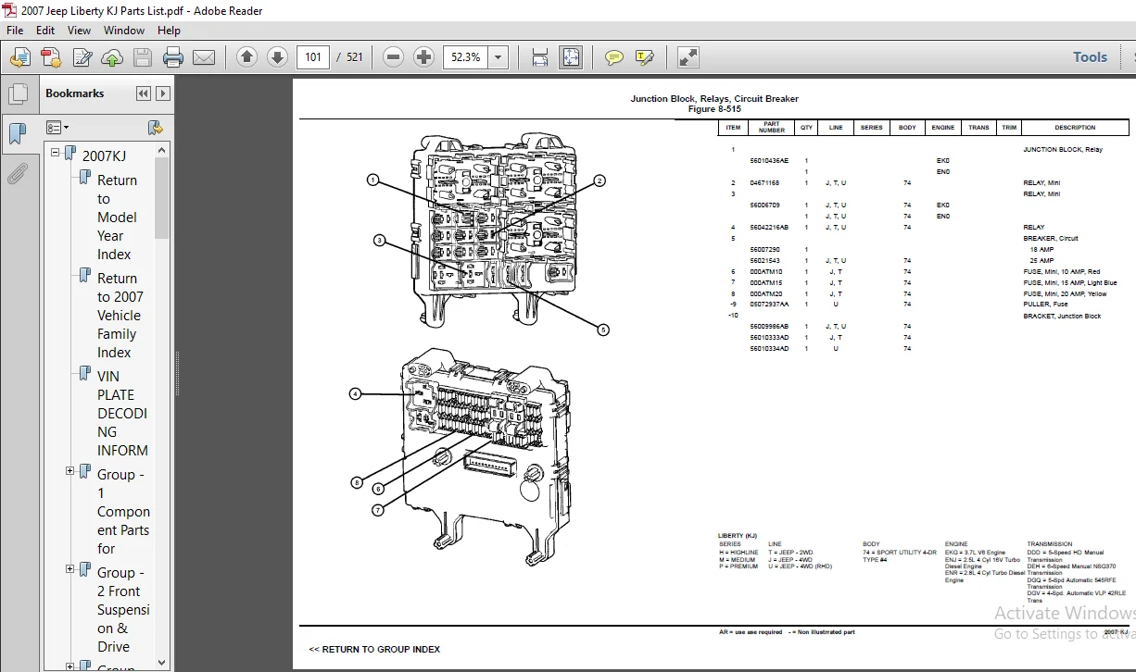1136x672 pixels.
Task: Zoom out with the minus button
Action: coord(393,57)
